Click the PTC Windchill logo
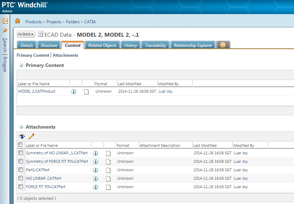Viewport: 294px width, 204px height. (25, 5)
